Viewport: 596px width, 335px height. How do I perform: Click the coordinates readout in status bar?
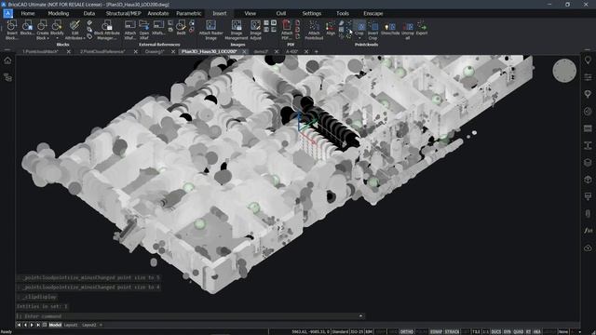pyautogui.click(x=310, y=331)
